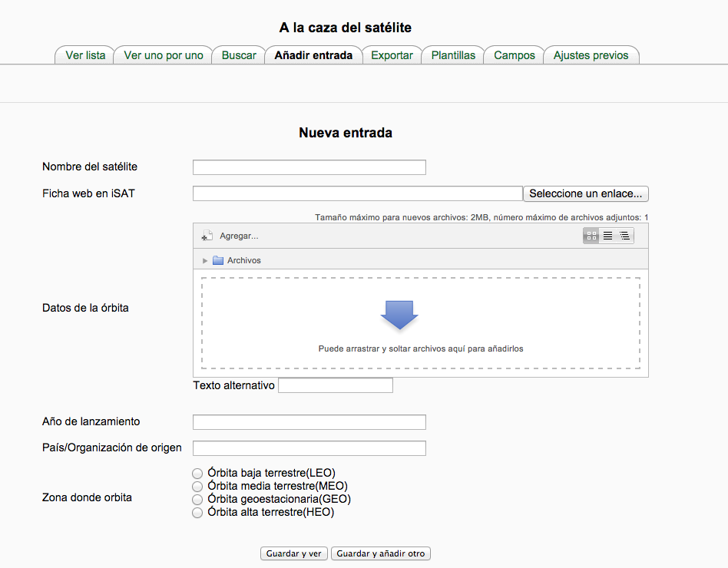Switch file view to icons grid
This screenshot has width=728, height=568.
pos(591,236)
